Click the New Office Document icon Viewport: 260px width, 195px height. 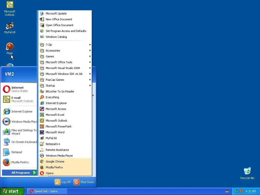pos(42,19)
